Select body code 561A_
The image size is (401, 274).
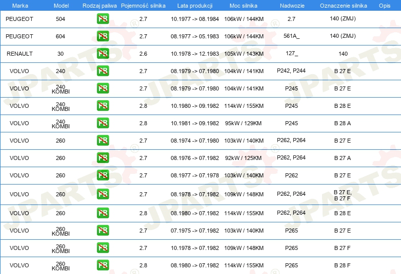(291, 36)
